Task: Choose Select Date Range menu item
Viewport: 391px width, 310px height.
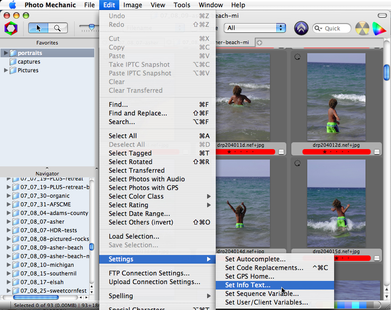Action: tap(157, 214)
